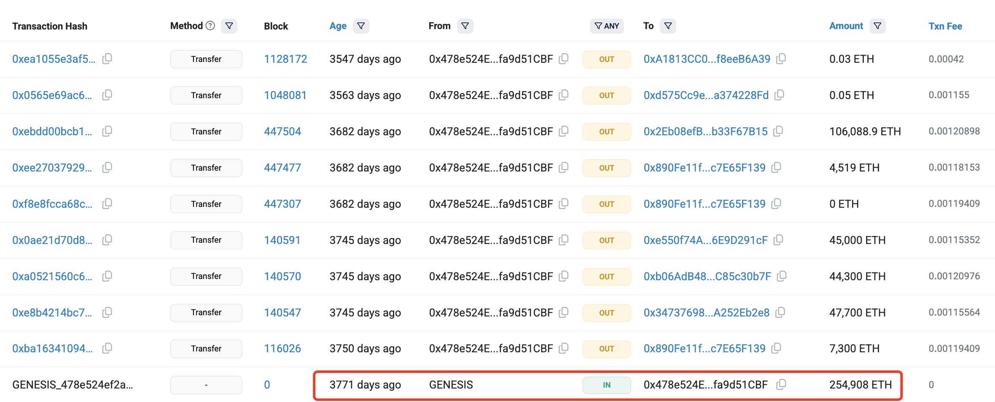Open the Age filter dropdown
The image size is (995, 402).
point(361,26)
